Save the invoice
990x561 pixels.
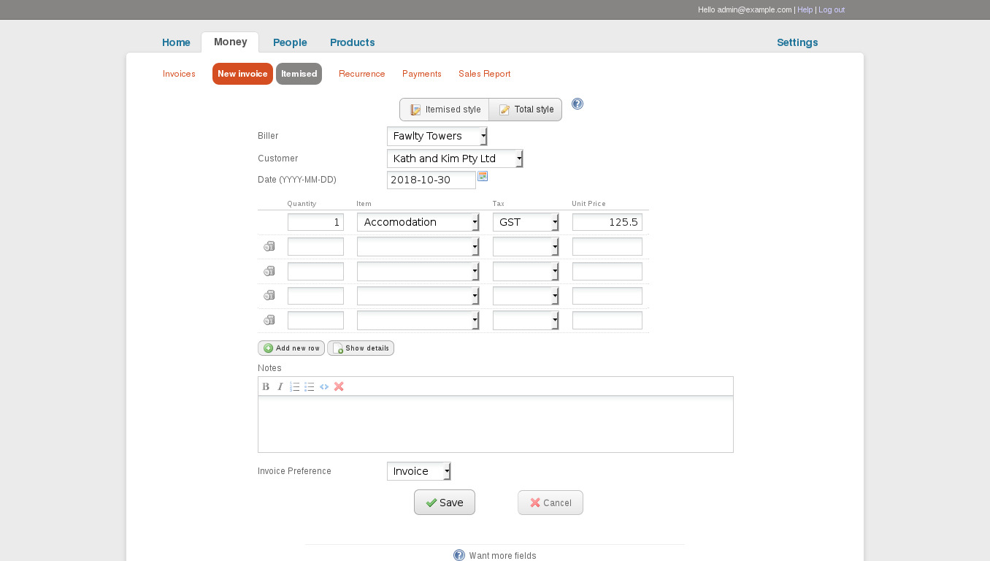pos(444,503)
